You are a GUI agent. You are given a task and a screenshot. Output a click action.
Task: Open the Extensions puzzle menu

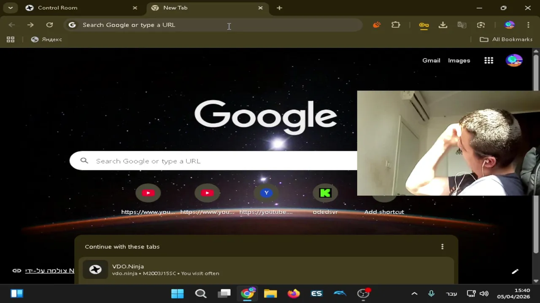coord(396,25)
